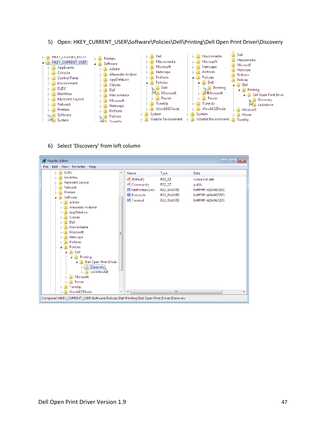Click the string icon of Community value
326x422 pixels.
(129, 185)
